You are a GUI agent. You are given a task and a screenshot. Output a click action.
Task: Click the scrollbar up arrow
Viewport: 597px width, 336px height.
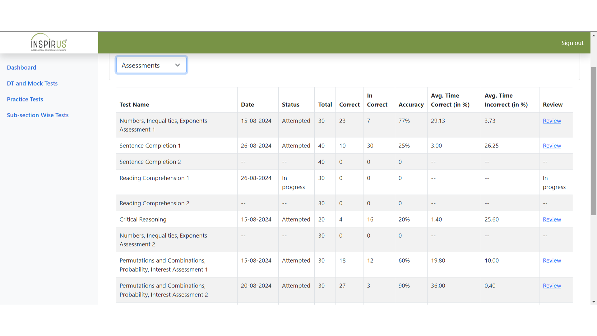[594, 35]
